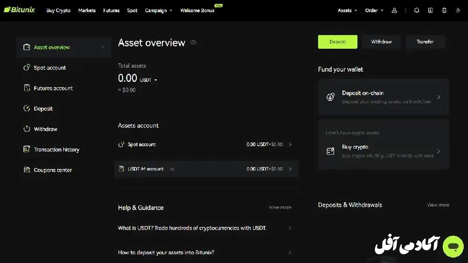Click the Total assets 0.00 value
Image resolution: width=468 pixels, height=263 pixels.
pos(128,78)
